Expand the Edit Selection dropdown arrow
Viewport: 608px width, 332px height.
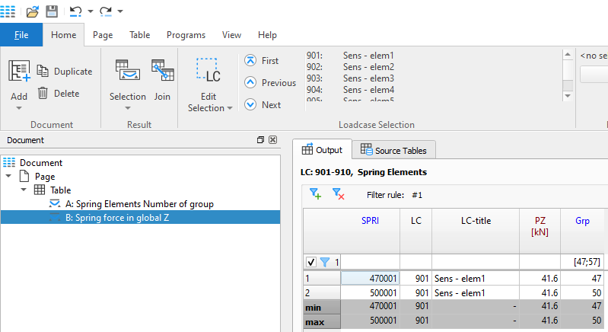pos(230,108)
